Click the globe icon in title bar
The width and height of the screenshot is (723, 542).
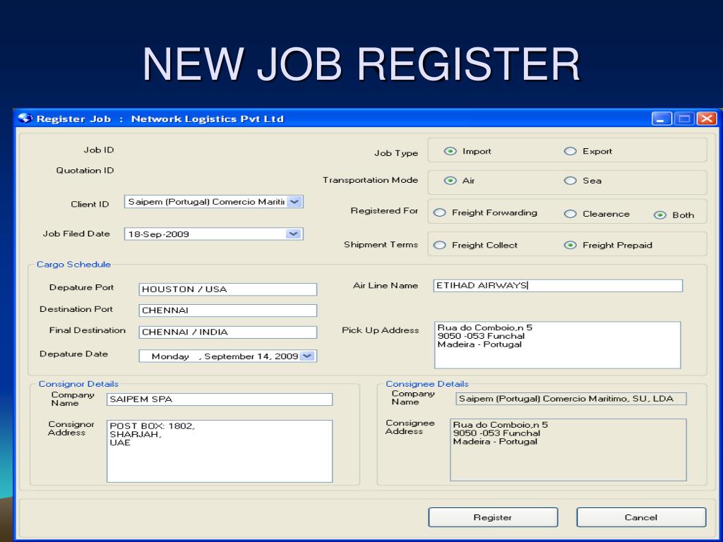25,119
